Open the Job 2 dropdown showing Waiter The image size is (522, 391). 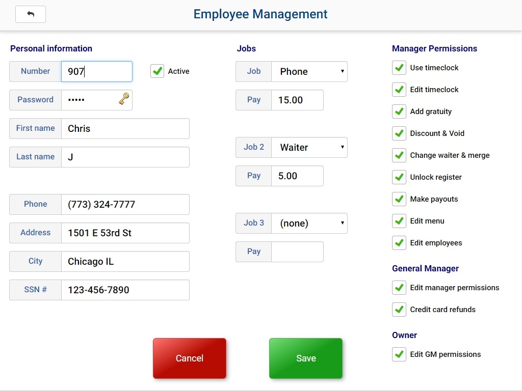(309, 147)
